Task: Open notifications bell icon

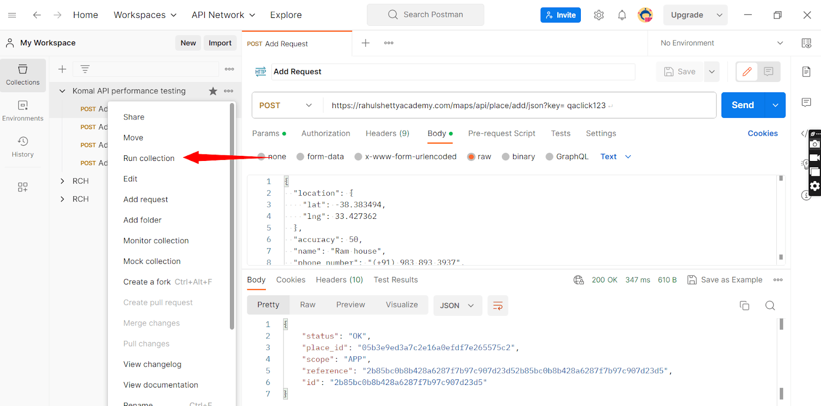Action: (622, 15)
